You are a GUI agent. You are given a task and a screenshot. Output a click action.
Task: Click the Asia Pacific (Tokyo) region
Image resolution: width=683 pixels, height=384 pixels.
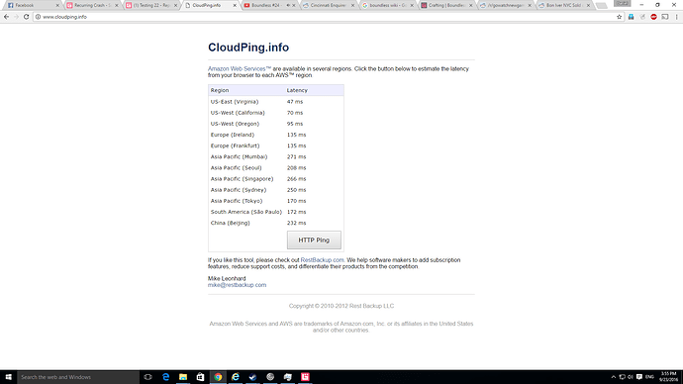point(237,201)
